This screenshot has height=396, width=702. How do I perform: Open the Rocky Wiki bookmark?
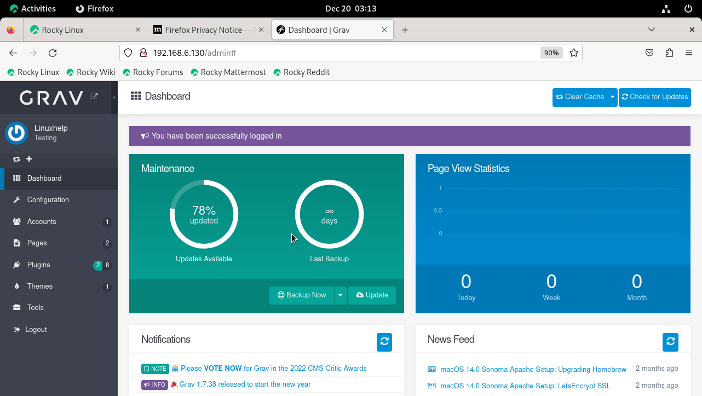click(91, 72)
